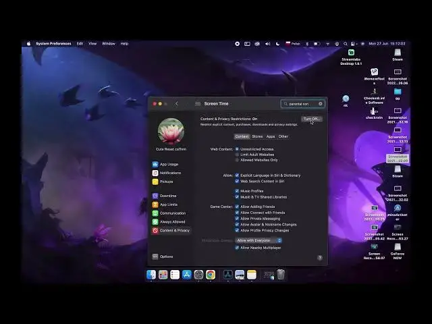Toggle Music & TV Shared Libraries
This screenshot has height=324, width=432.
tap(237, 197)
